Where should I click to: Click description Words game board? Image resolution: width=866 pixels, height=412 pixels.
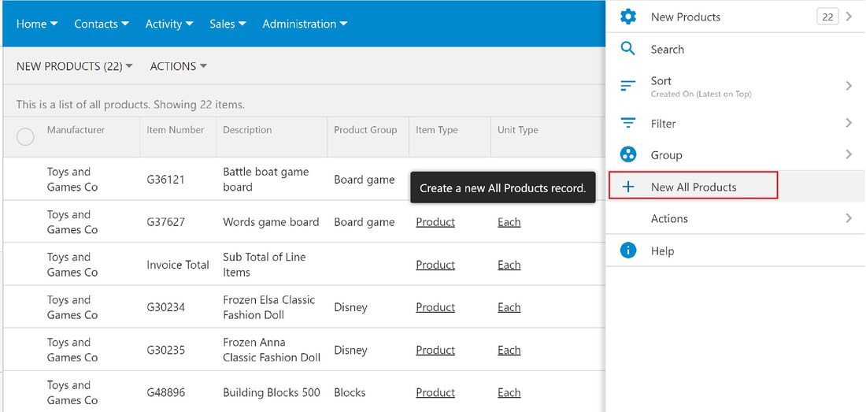(x=271, y=222)
